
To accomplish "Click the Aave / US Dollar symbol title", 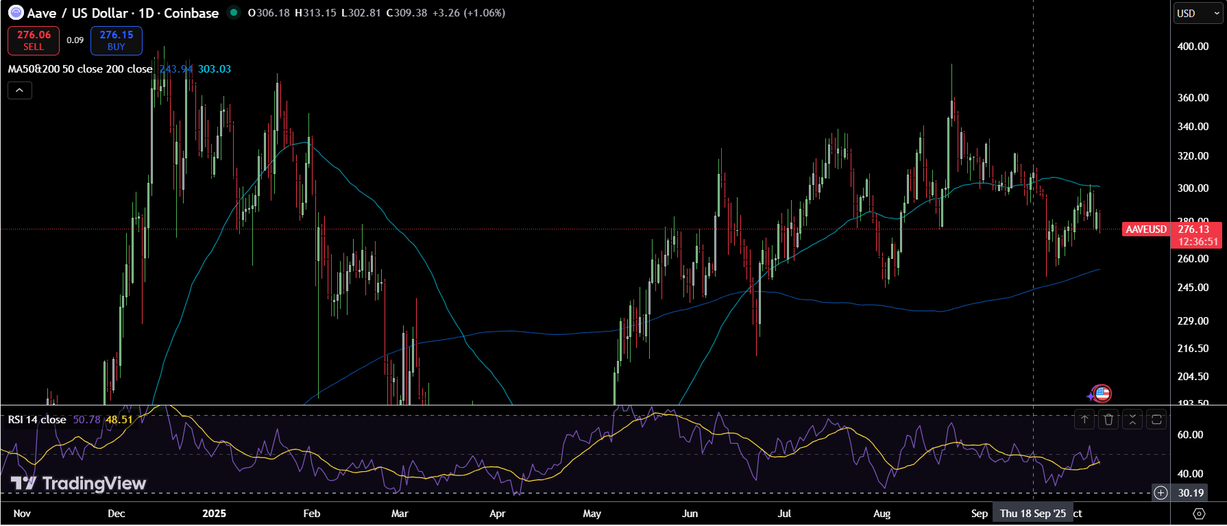I will point(77,13).
